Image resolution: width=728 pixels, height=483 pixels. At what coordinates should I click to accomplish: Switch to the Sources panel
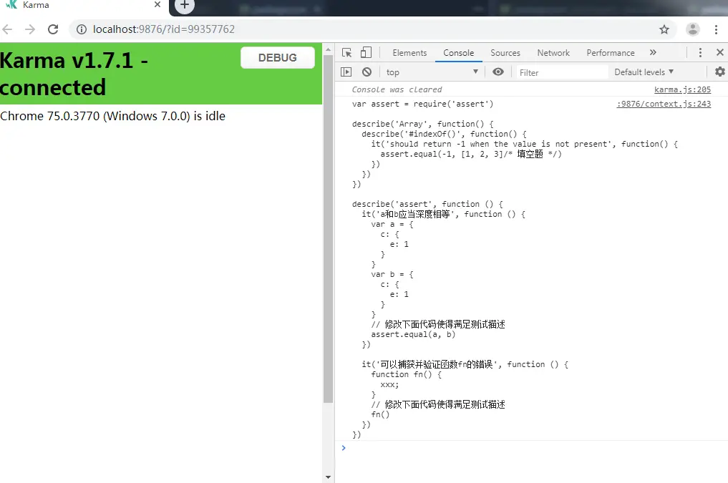coord(505,53)
